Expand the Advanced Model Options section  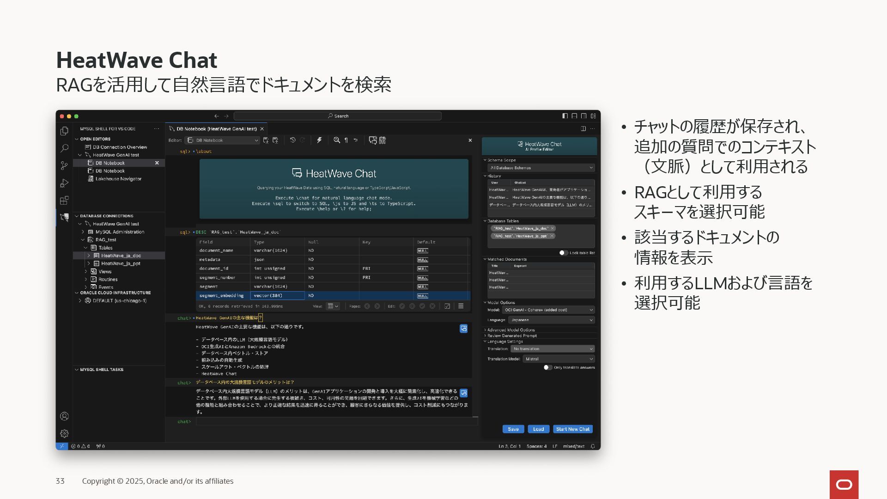click(x=510, y=330)
